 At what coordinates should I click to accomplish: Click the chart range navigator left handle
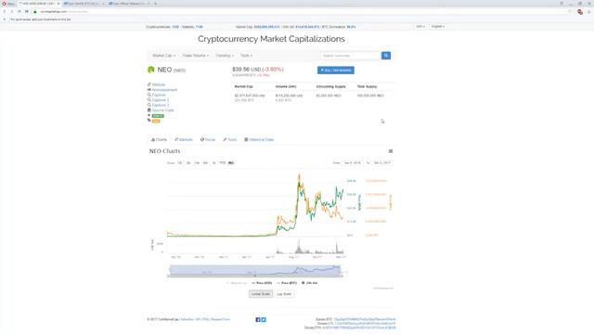169,270
